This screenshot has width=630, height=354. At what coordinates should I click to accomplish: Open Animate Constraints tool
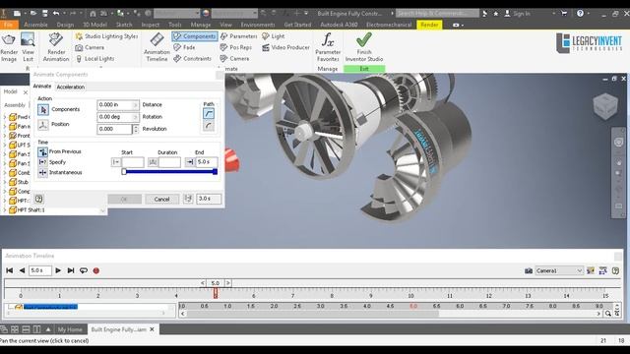coord(193,59)
